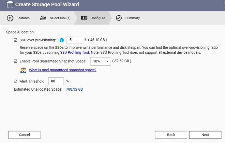The image size is (225, 143).
Task: Expand the 10% snapshot space dropdown
Action: 100,61
